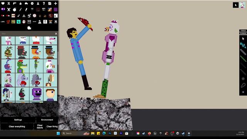Select the LSPD mod category

[x=3, y=22]
